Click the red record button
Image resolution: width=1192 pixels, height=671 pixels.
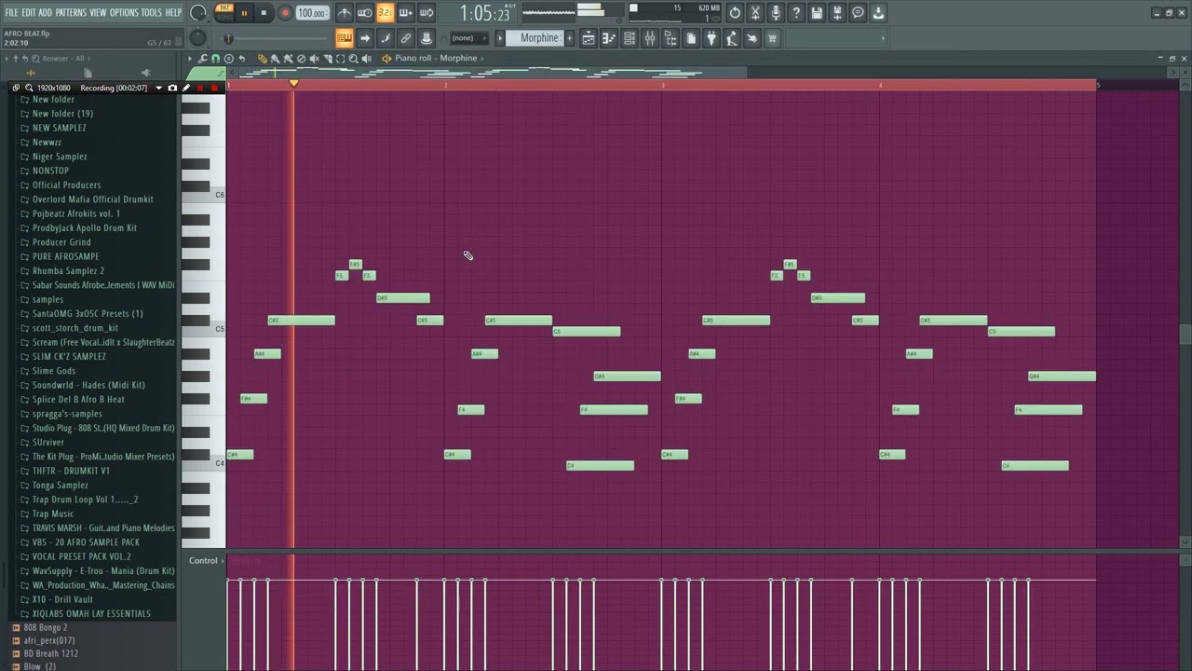(x=285, y=13)
